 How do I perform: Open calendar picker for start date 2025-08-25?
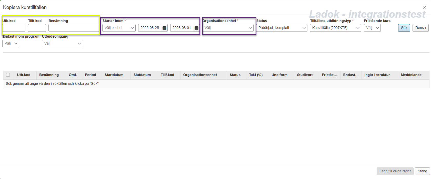164,28
